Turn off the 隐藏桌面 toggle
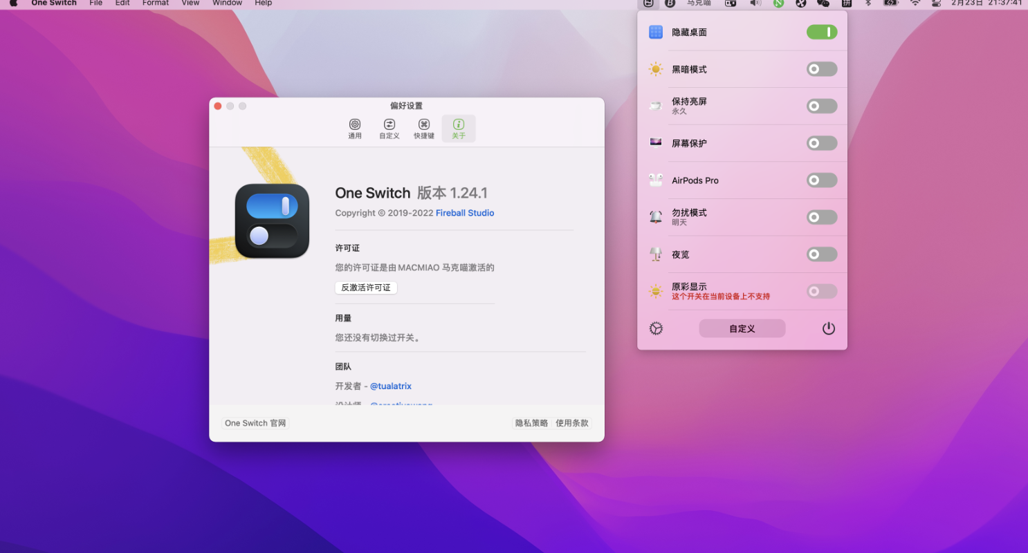 click(x=821, y=32)
